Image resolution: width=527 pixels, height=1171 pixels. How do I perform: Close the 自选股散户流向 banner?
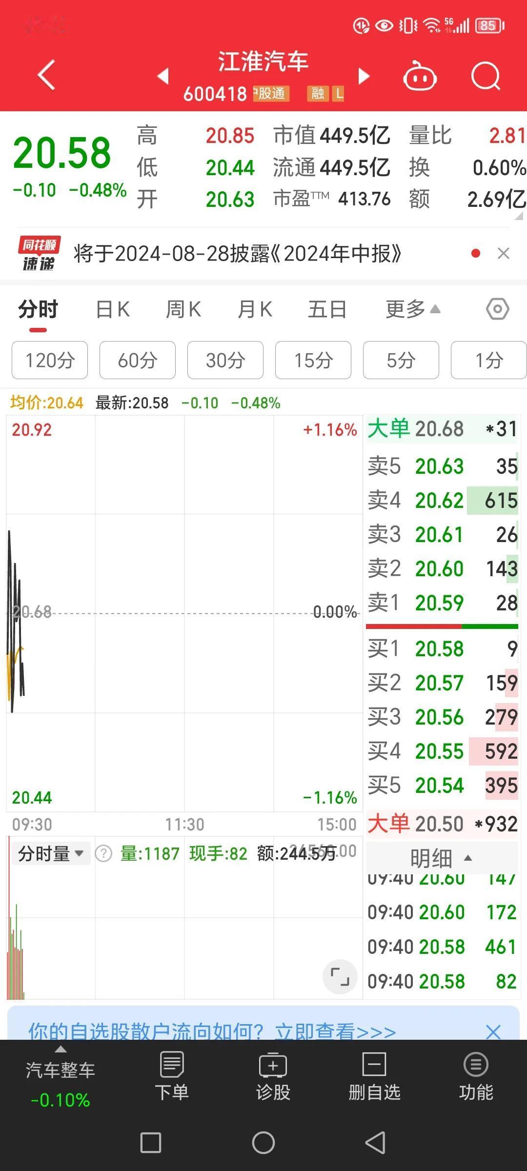[493, 1031]
